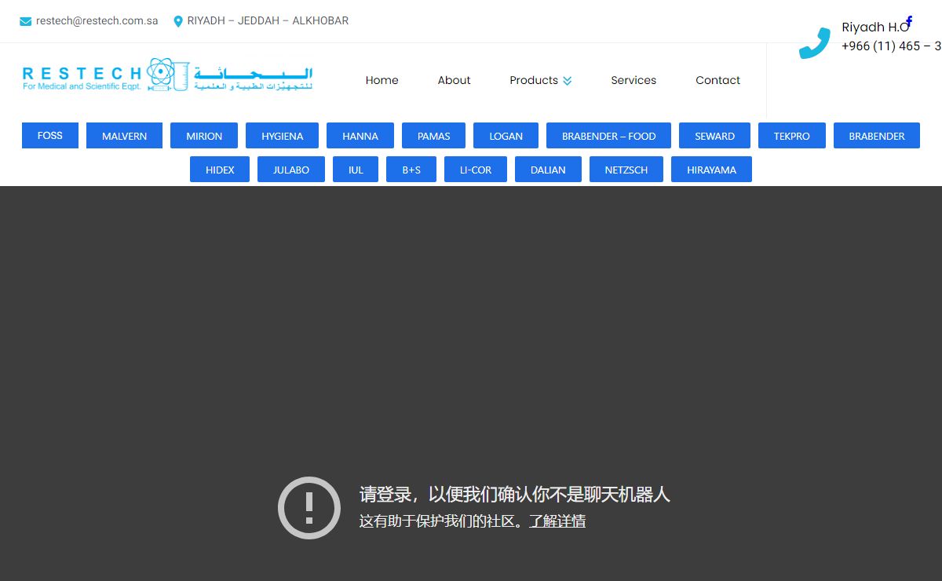Select the SEWARD brand button
The height and width of the screenshot is (581, 942).
[714, 135]
